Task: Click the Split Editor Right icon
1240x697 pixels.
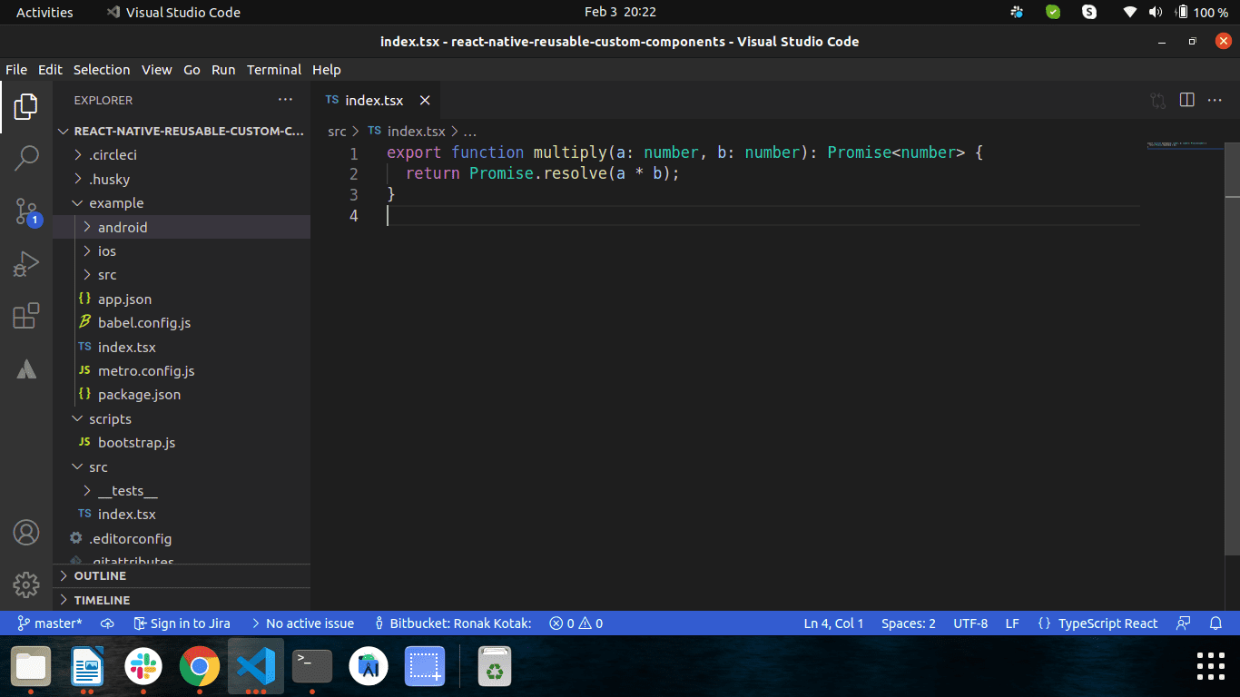Action: click(x=1186, y=100)
